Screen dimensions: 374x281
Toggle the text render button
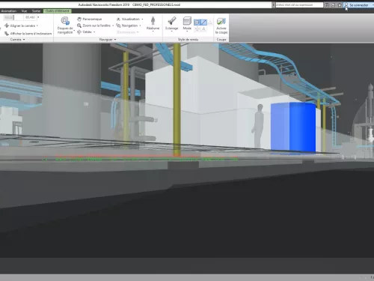pyautogui.click(x=203, y=29)
